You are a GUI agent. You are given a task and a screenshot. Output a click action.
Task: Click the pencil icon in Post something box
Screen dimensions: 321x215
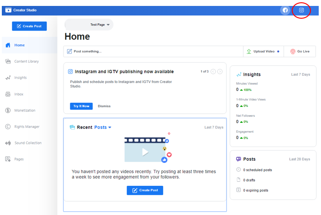[x=69, y=51]
